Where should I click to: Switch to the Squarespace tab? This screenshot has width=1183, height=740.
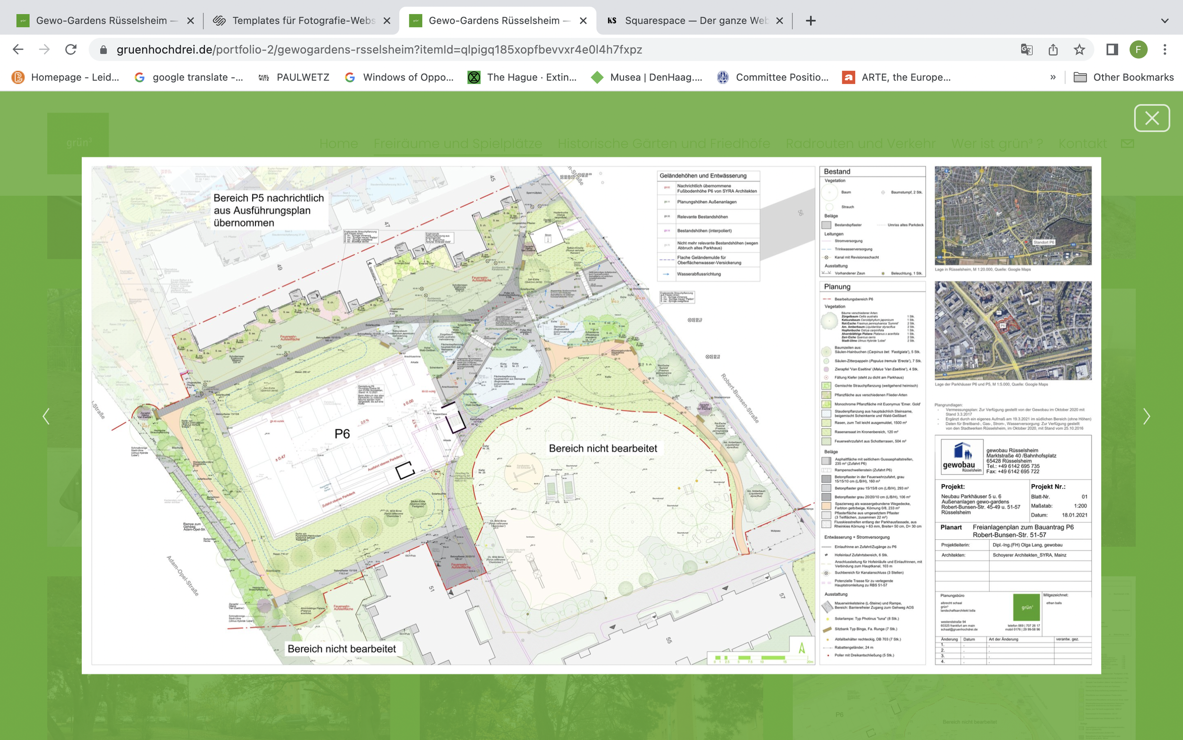[696, 20]
